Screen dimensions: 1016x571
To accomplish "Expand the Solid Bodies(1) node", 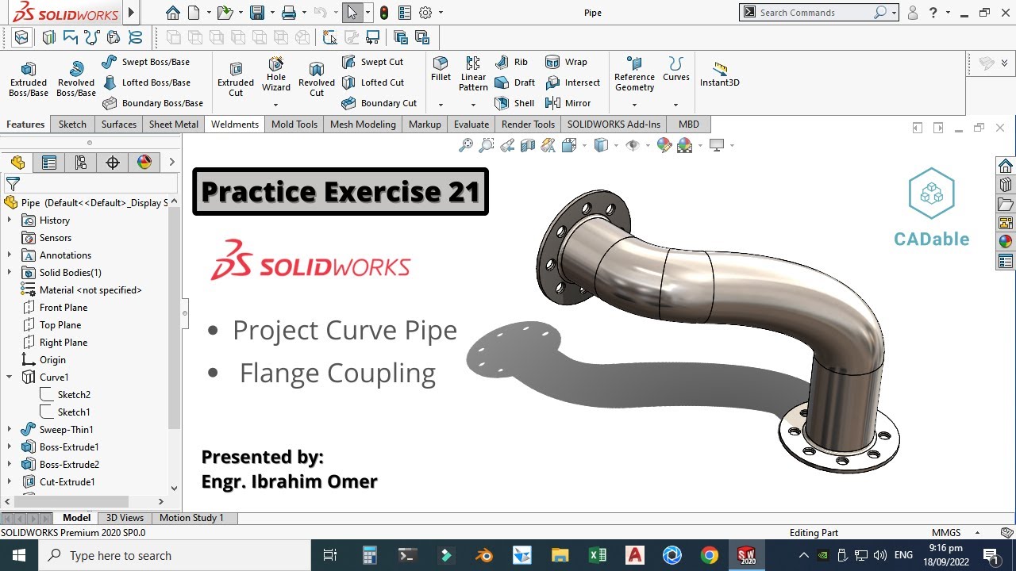I will [10, 273].
